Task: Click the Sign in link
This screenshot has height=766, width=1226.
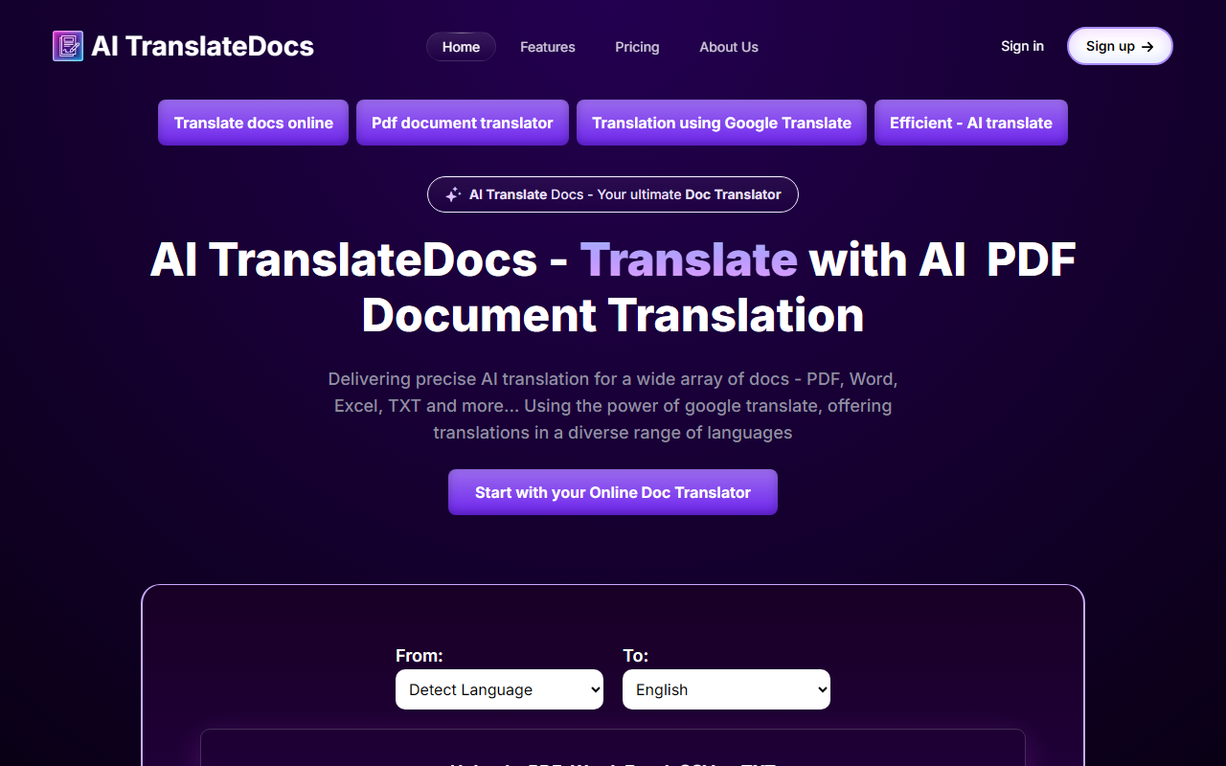Action: (1022, 46)
